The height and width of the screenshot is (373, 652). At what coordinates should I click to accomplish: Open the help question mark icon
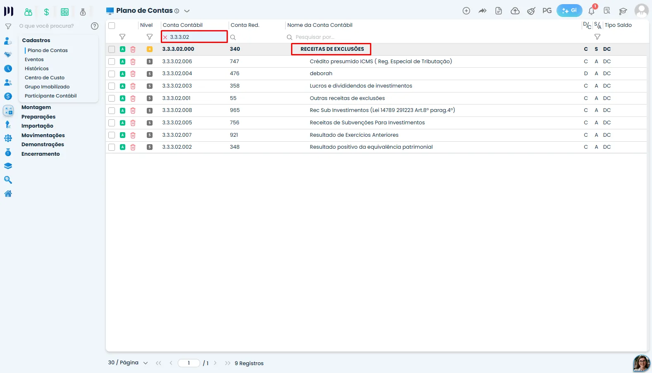point(95,26)
